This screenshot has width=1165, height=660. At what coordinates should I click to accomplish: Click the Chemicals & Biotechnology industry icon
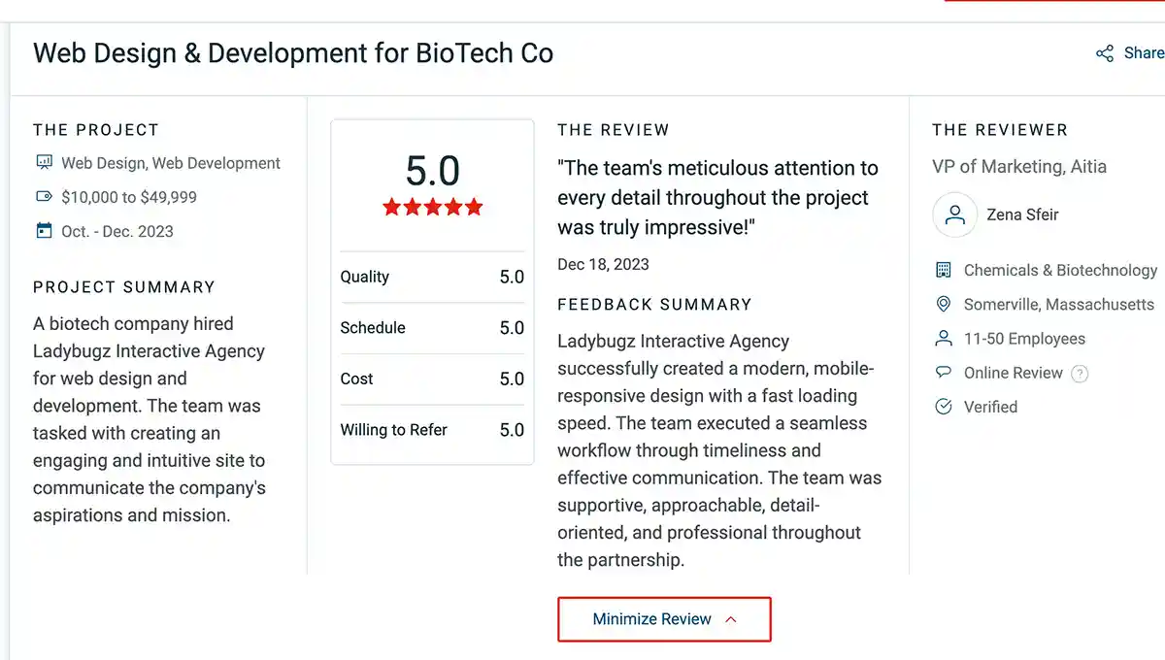(943, 270)
